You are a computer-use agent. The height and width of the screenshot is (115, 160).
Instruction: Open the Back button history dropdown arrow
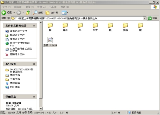coord(14,13)
